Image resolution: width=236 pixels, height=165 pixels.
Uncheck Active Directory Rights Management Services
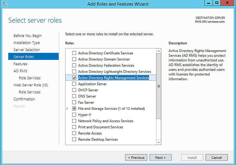pos(74,78)
